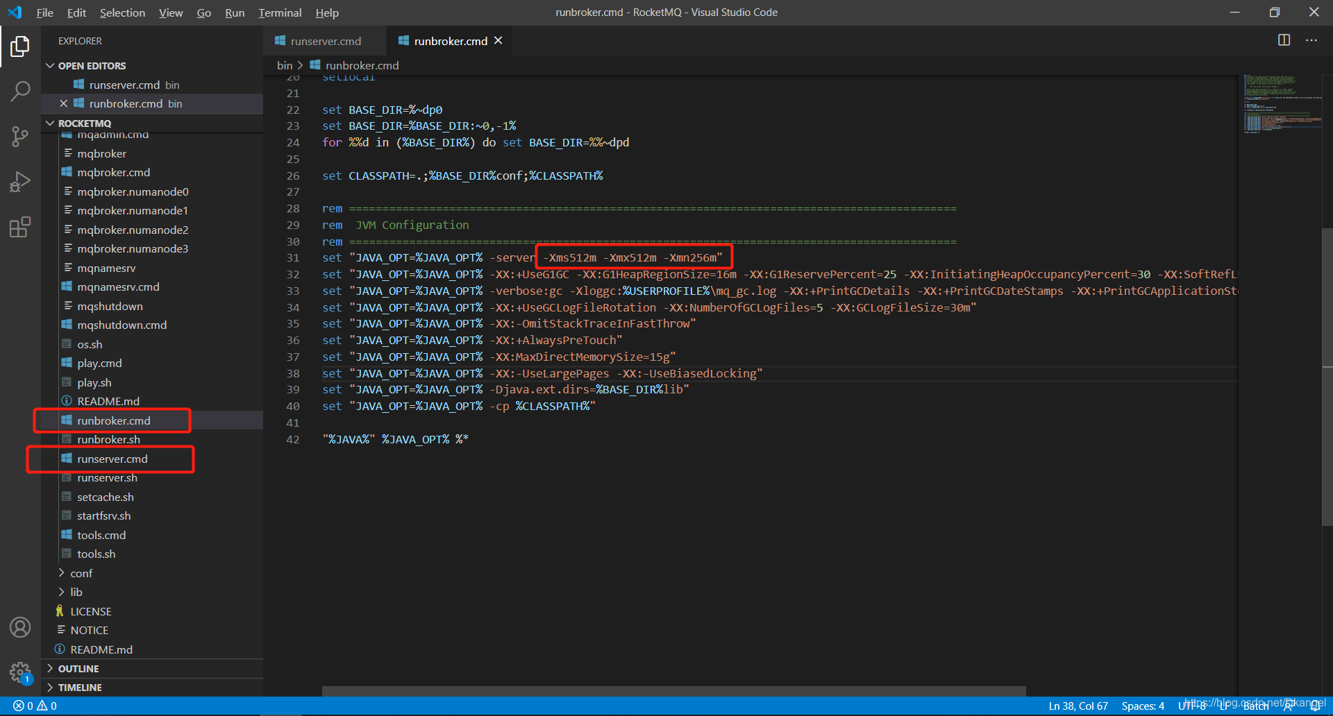Viewport: 1333px width, 716px height.
Task: Open the Accounts menu icon
Action: tap(20, 627)
